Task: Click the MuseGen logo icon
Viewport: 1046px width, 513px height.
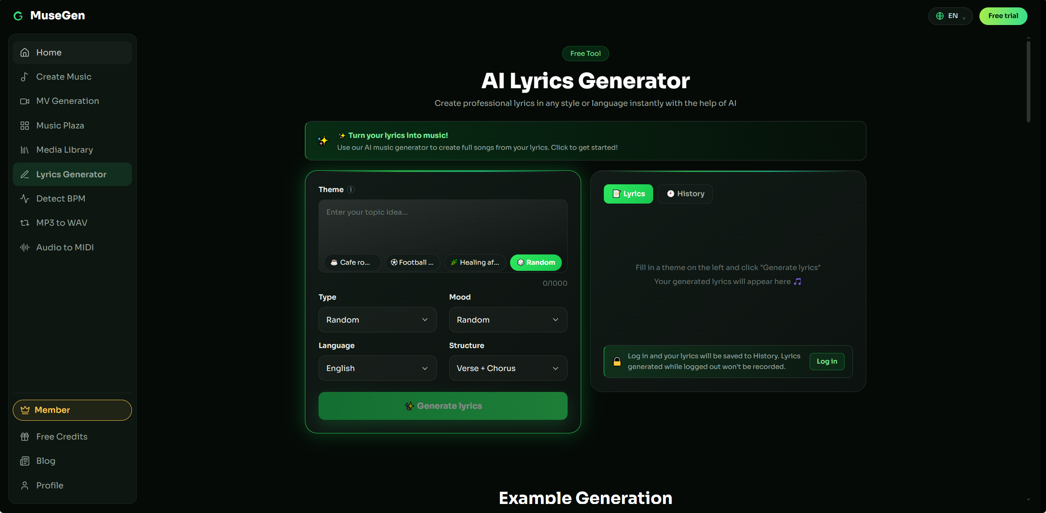Action: (x=18, y=16)
